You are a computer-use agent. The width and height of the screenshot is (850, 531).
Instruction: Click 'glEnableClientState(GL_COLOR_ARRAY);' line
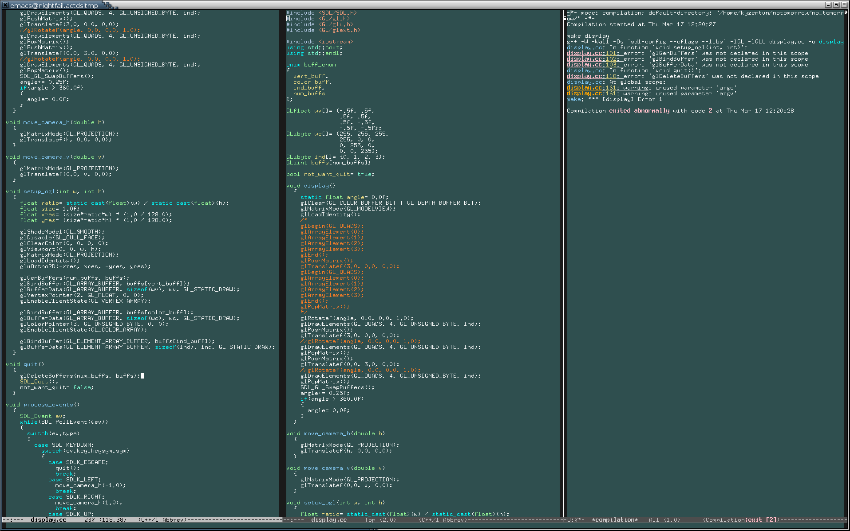coord(83,330)
